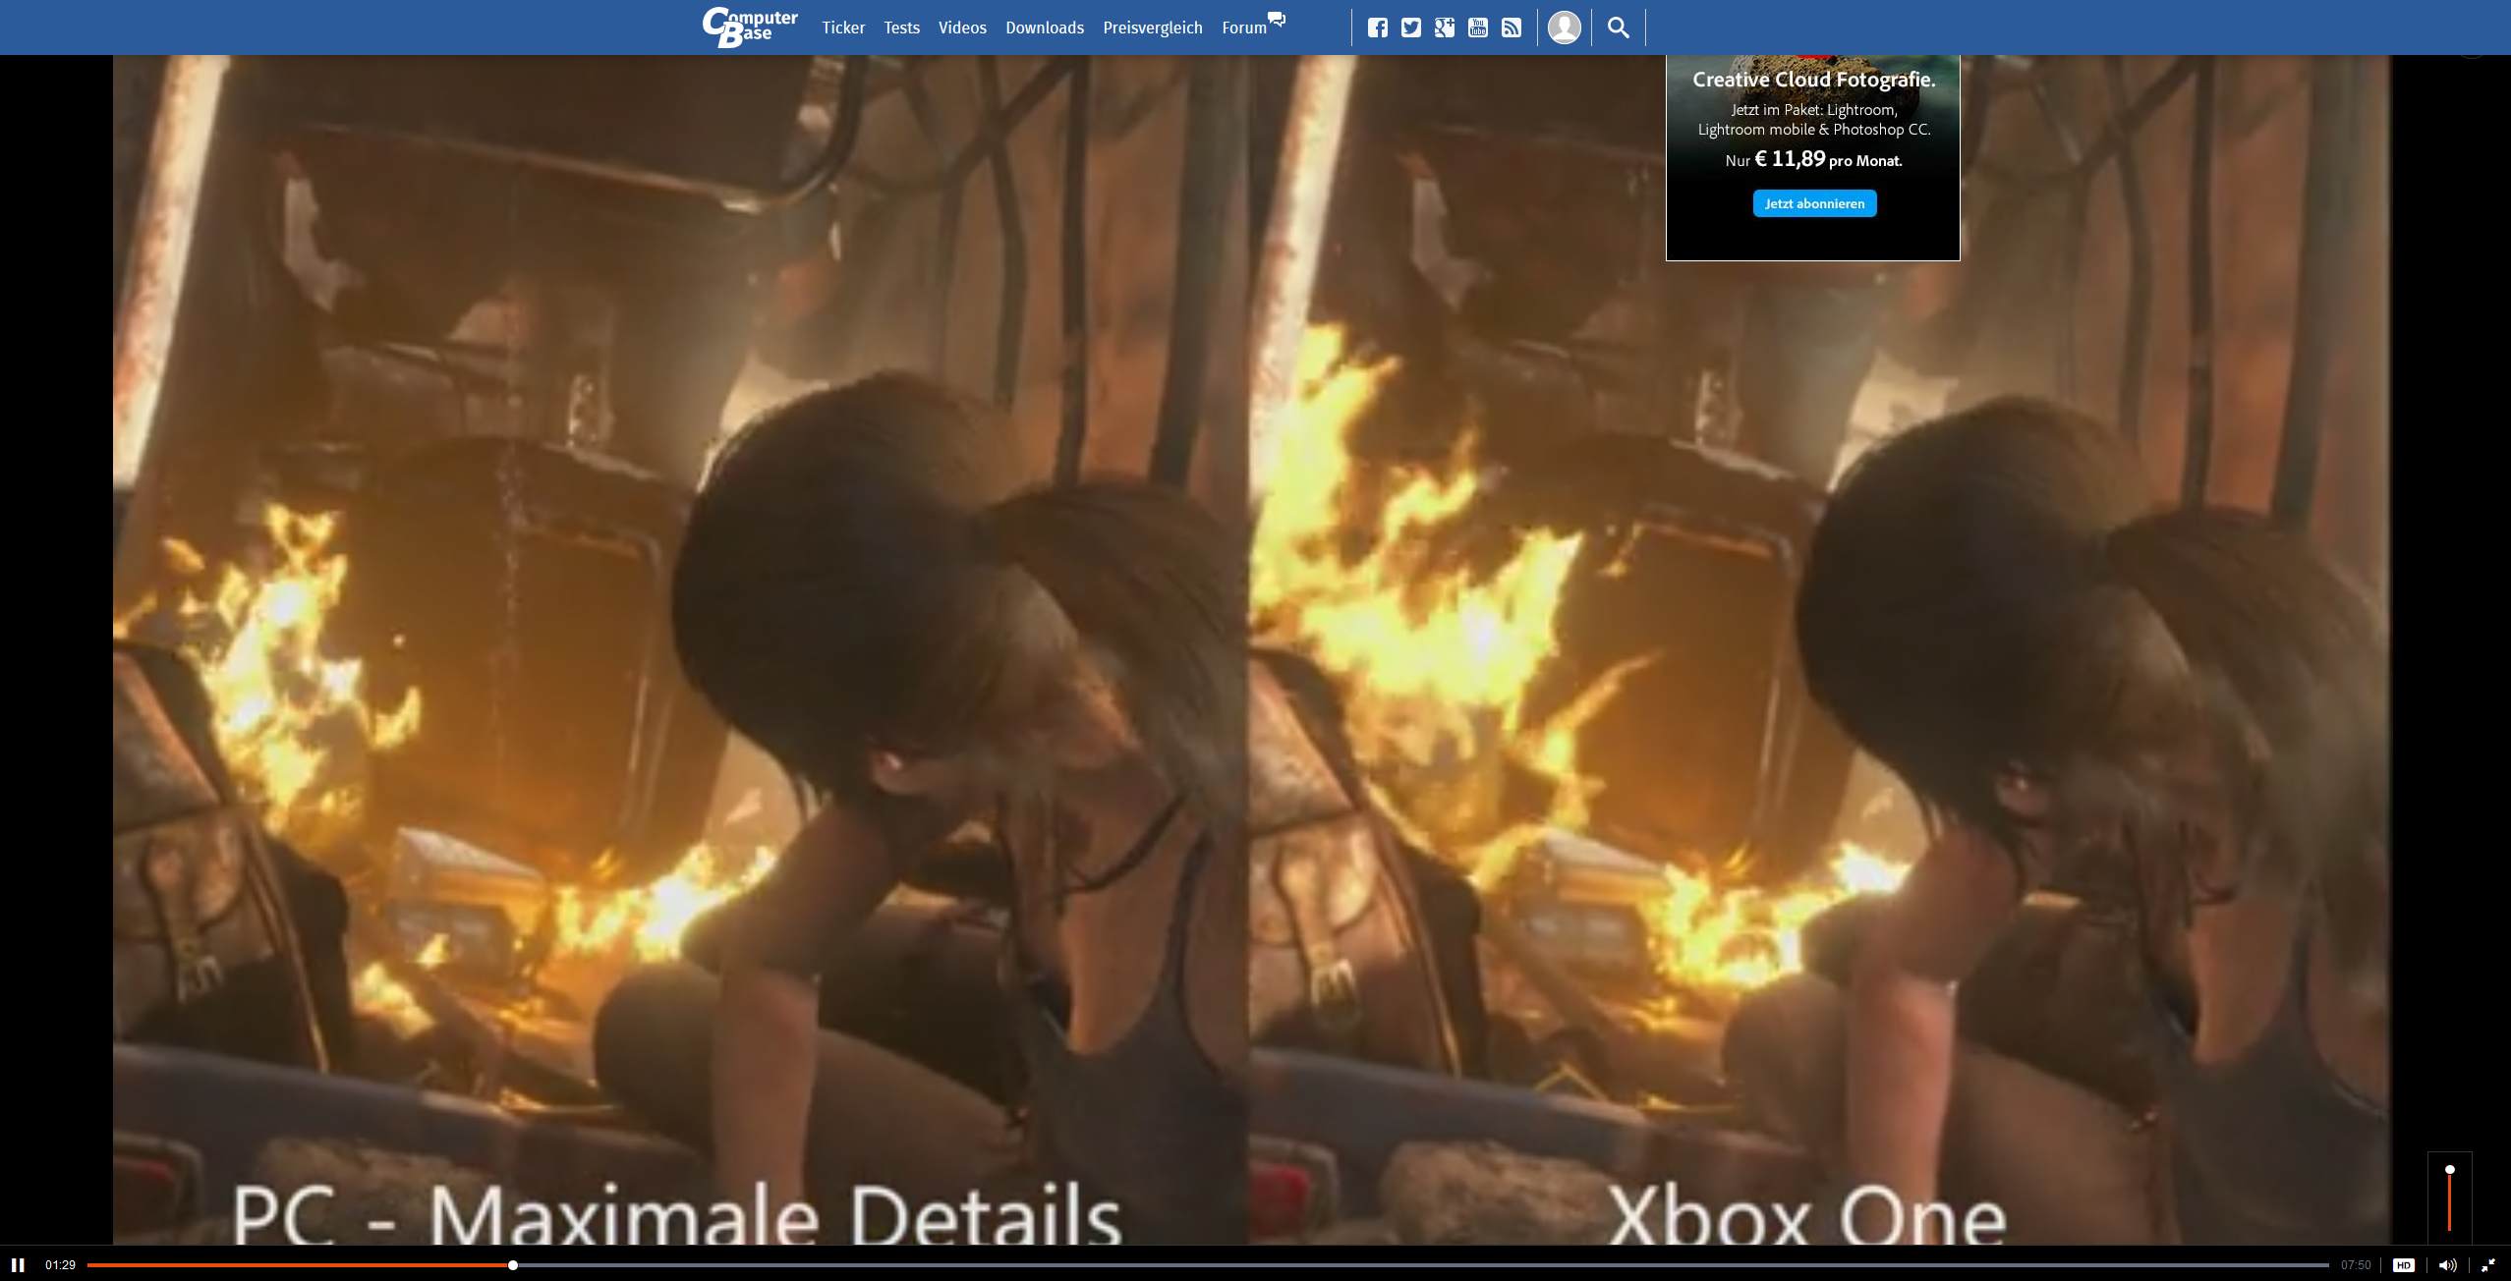Image resolution: width=2511 pixels, height=1281 pixels.
Task: Click the vertical volume slider
Action: pyautogui.click(x=2449, y=1198)
